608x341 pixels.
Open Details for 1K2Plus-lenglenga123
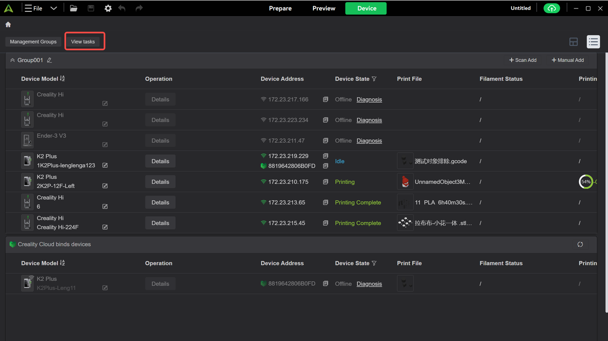coord(161,161)
